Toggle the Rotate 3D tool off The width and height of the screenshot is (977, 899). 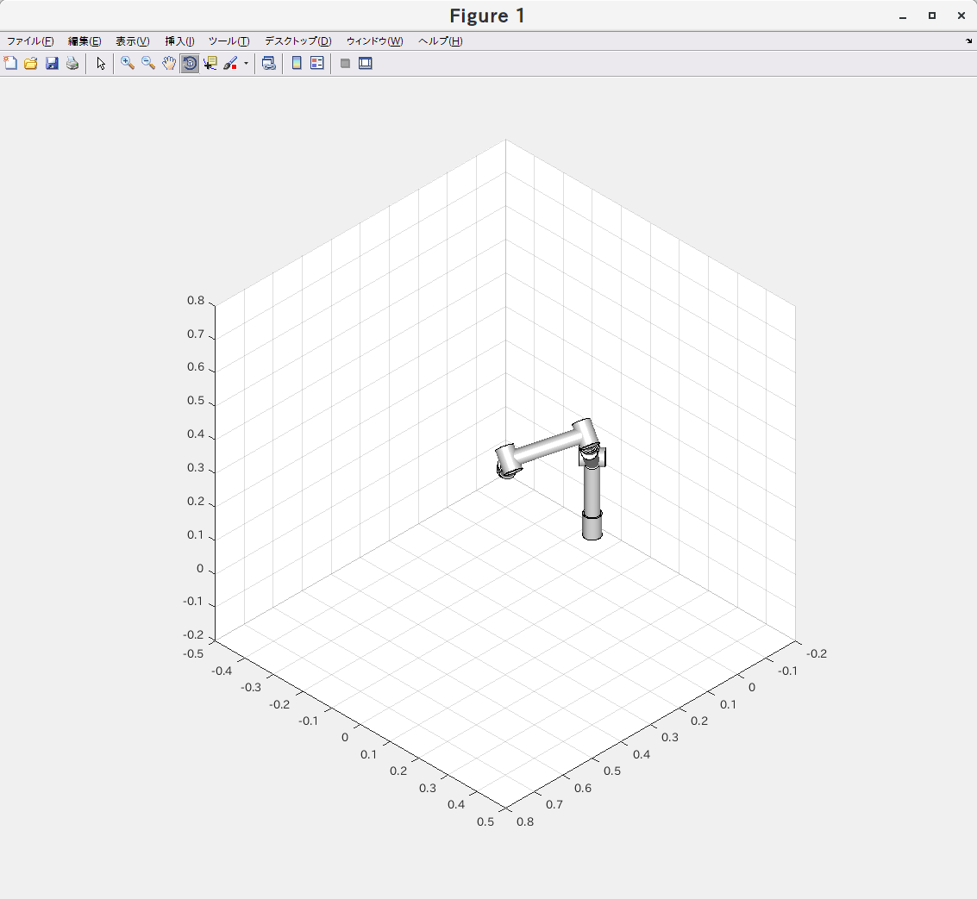pos(190,64)
